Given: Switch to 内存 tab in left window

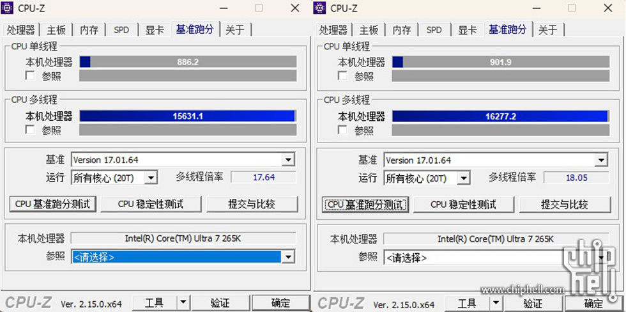Looking at the screenshot, I should [x=89, y=30].
